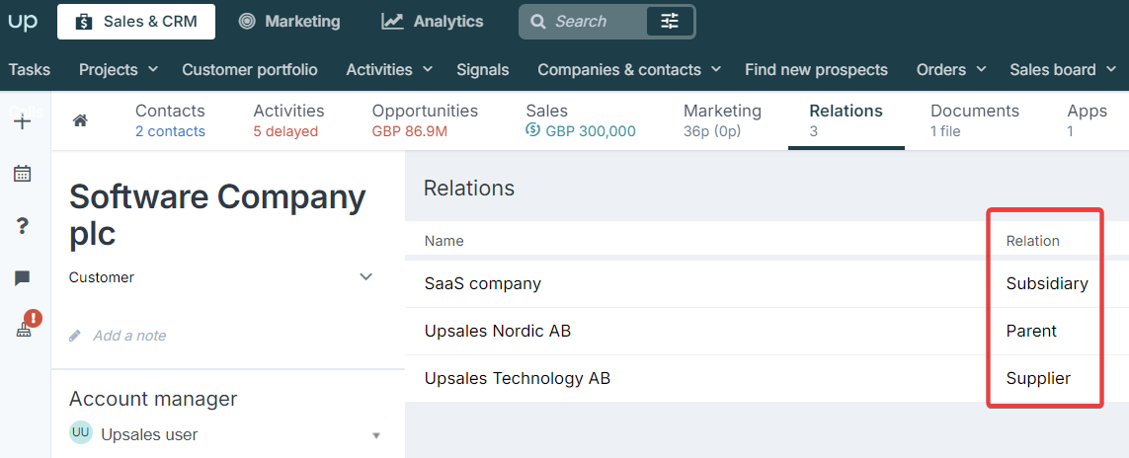Image resolution: width=1129 pixels, height=458 pixels.
Task: Click the Relations section heading
Action: 469,189
